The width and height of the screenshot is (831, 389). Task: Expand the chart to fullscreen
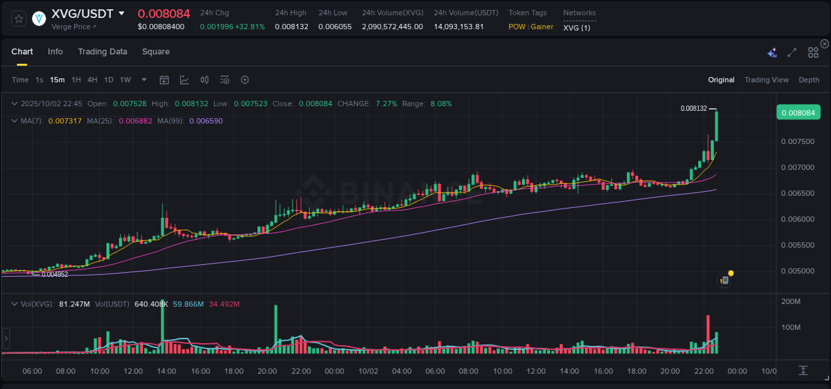[792, 51]
